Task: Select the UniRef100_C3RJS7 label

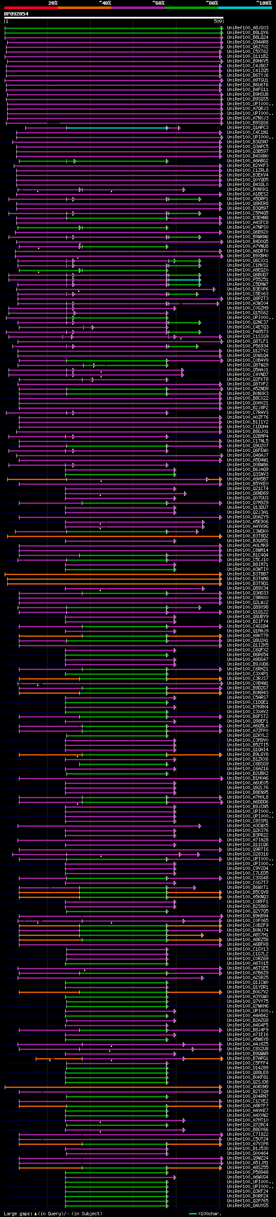Action: pos(247,678)
